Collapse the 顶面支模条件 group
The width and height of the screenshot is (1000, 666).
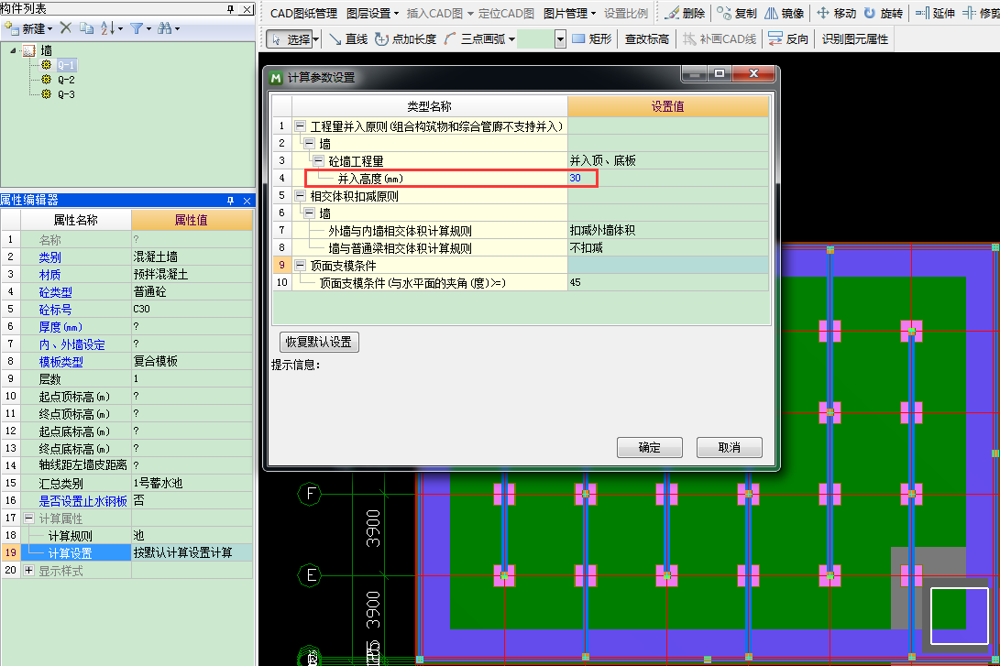(x=300, y=265)
